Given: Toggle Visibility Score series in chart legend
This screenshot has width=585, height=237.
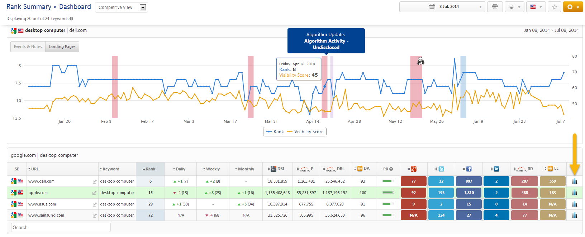Looking at the screenshot, I should 305,132.
